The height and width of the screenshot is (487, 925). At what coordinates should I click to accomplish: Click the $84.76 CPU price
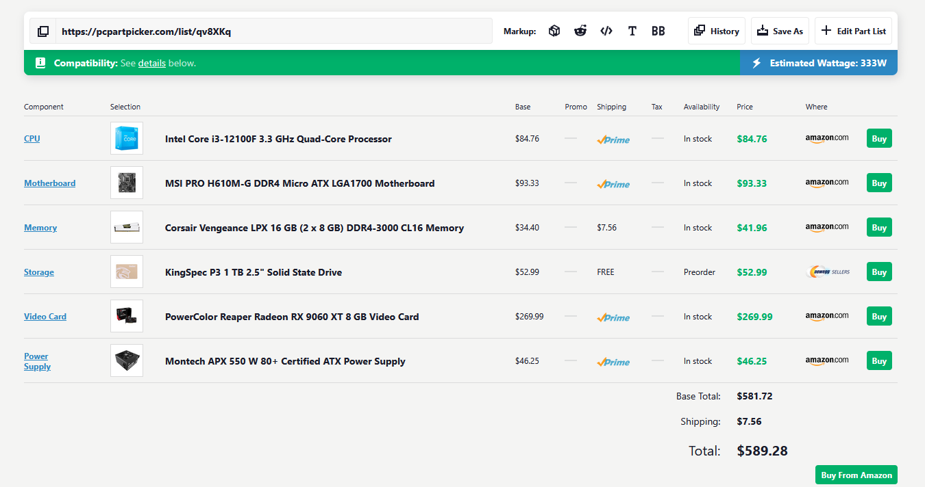click(x=752, y=139)
